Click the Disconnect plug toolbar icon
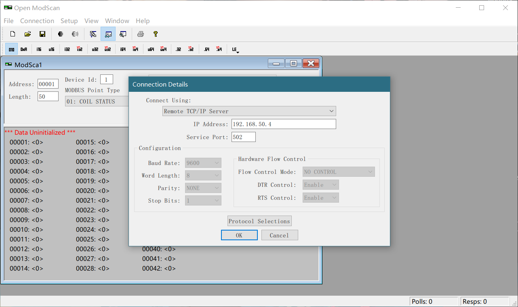Image resolution: width=518 pixels, height=307 pixels. pos(75,34)
